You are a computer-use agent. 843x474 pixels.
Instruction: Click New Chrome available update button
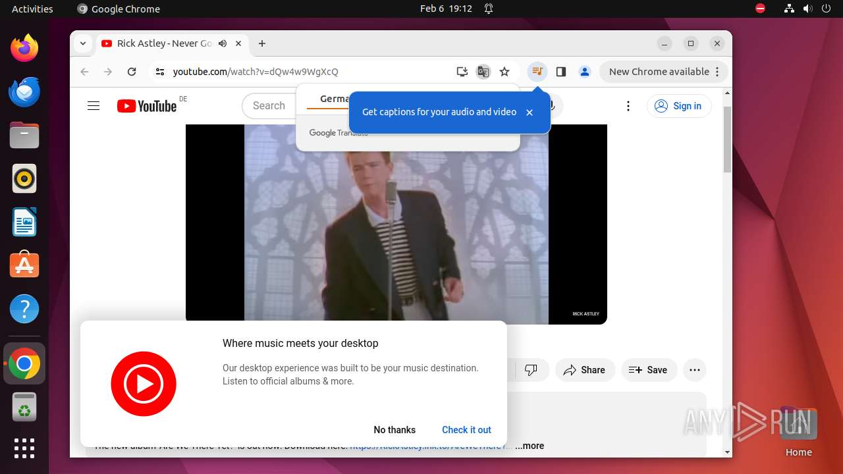664,72
